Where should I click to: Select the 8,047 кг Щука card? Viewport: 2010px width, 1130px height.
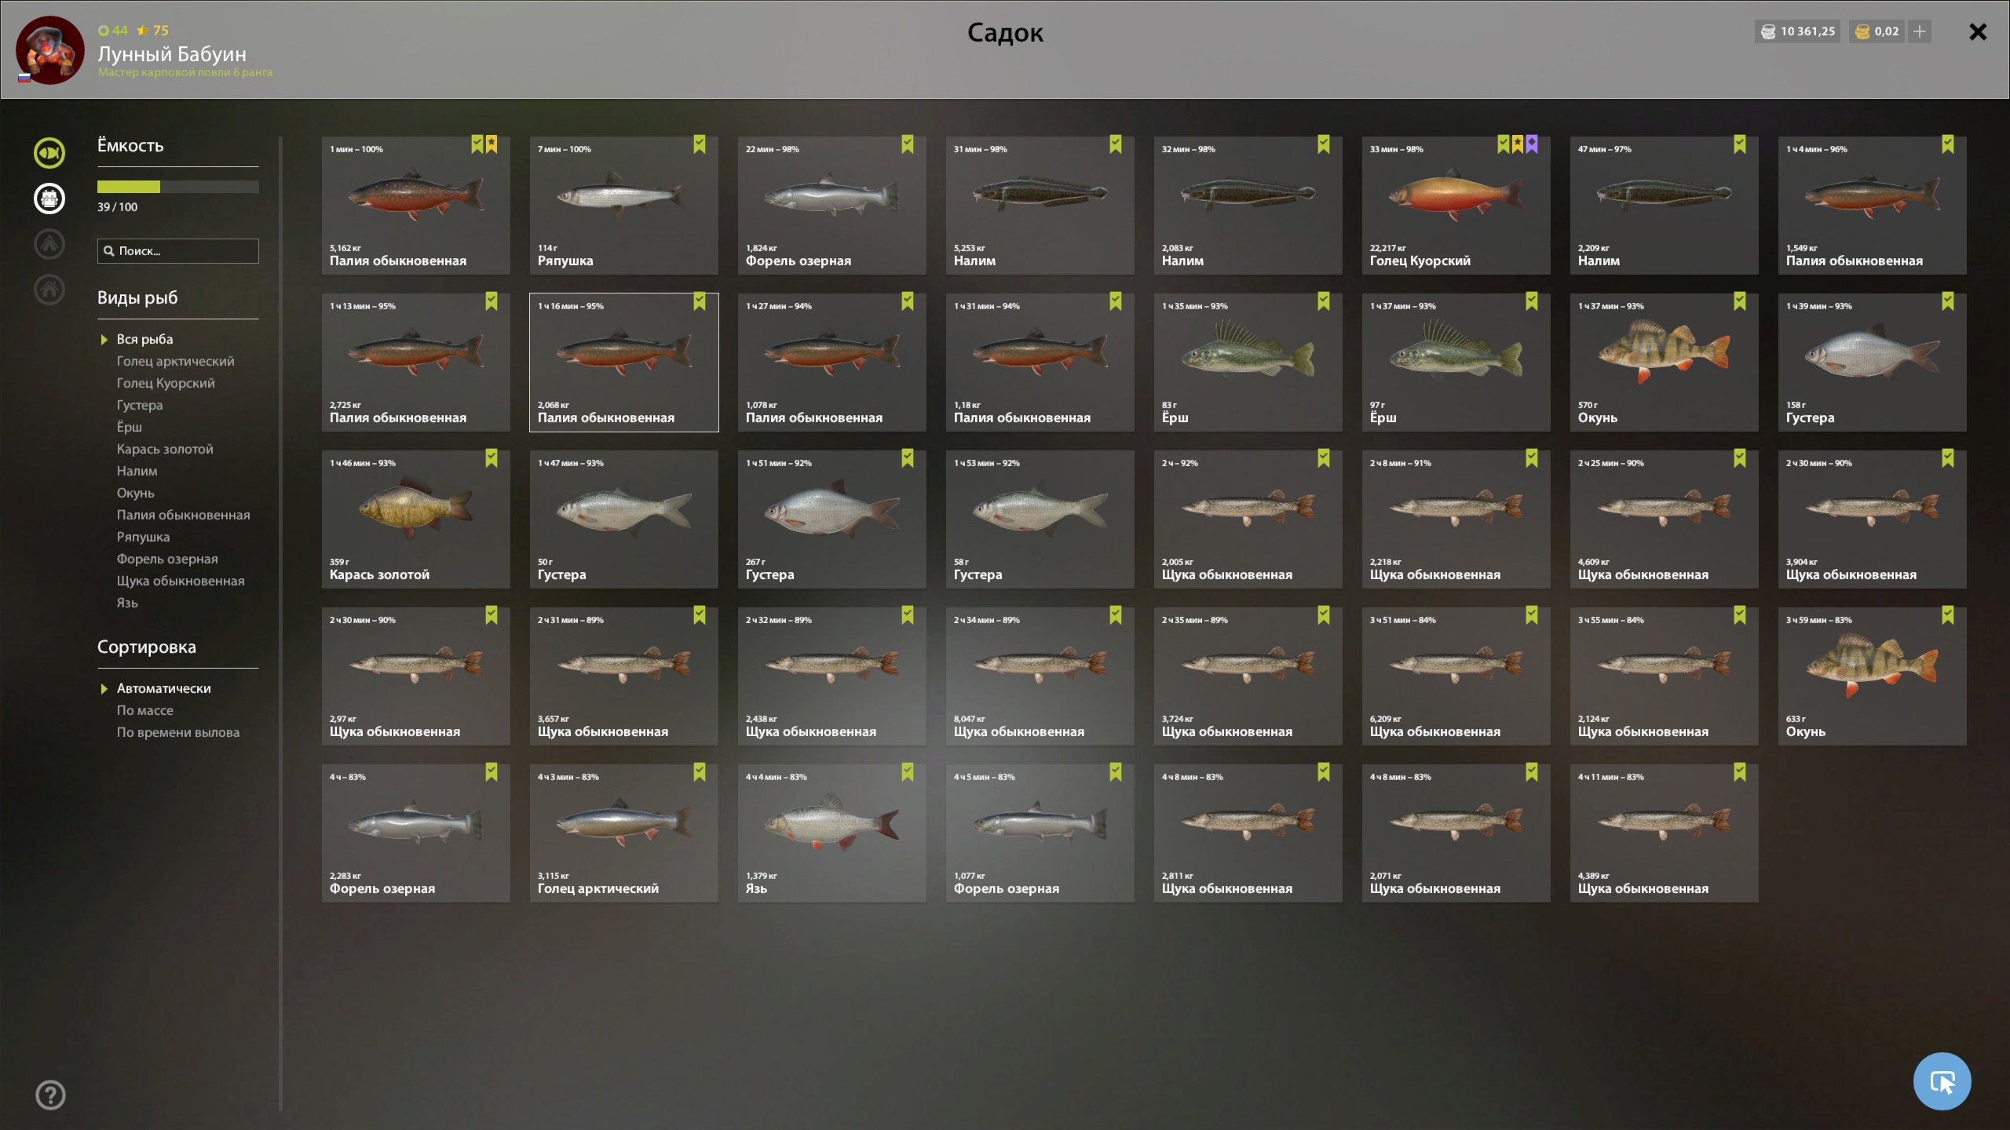coord(1040,676)
